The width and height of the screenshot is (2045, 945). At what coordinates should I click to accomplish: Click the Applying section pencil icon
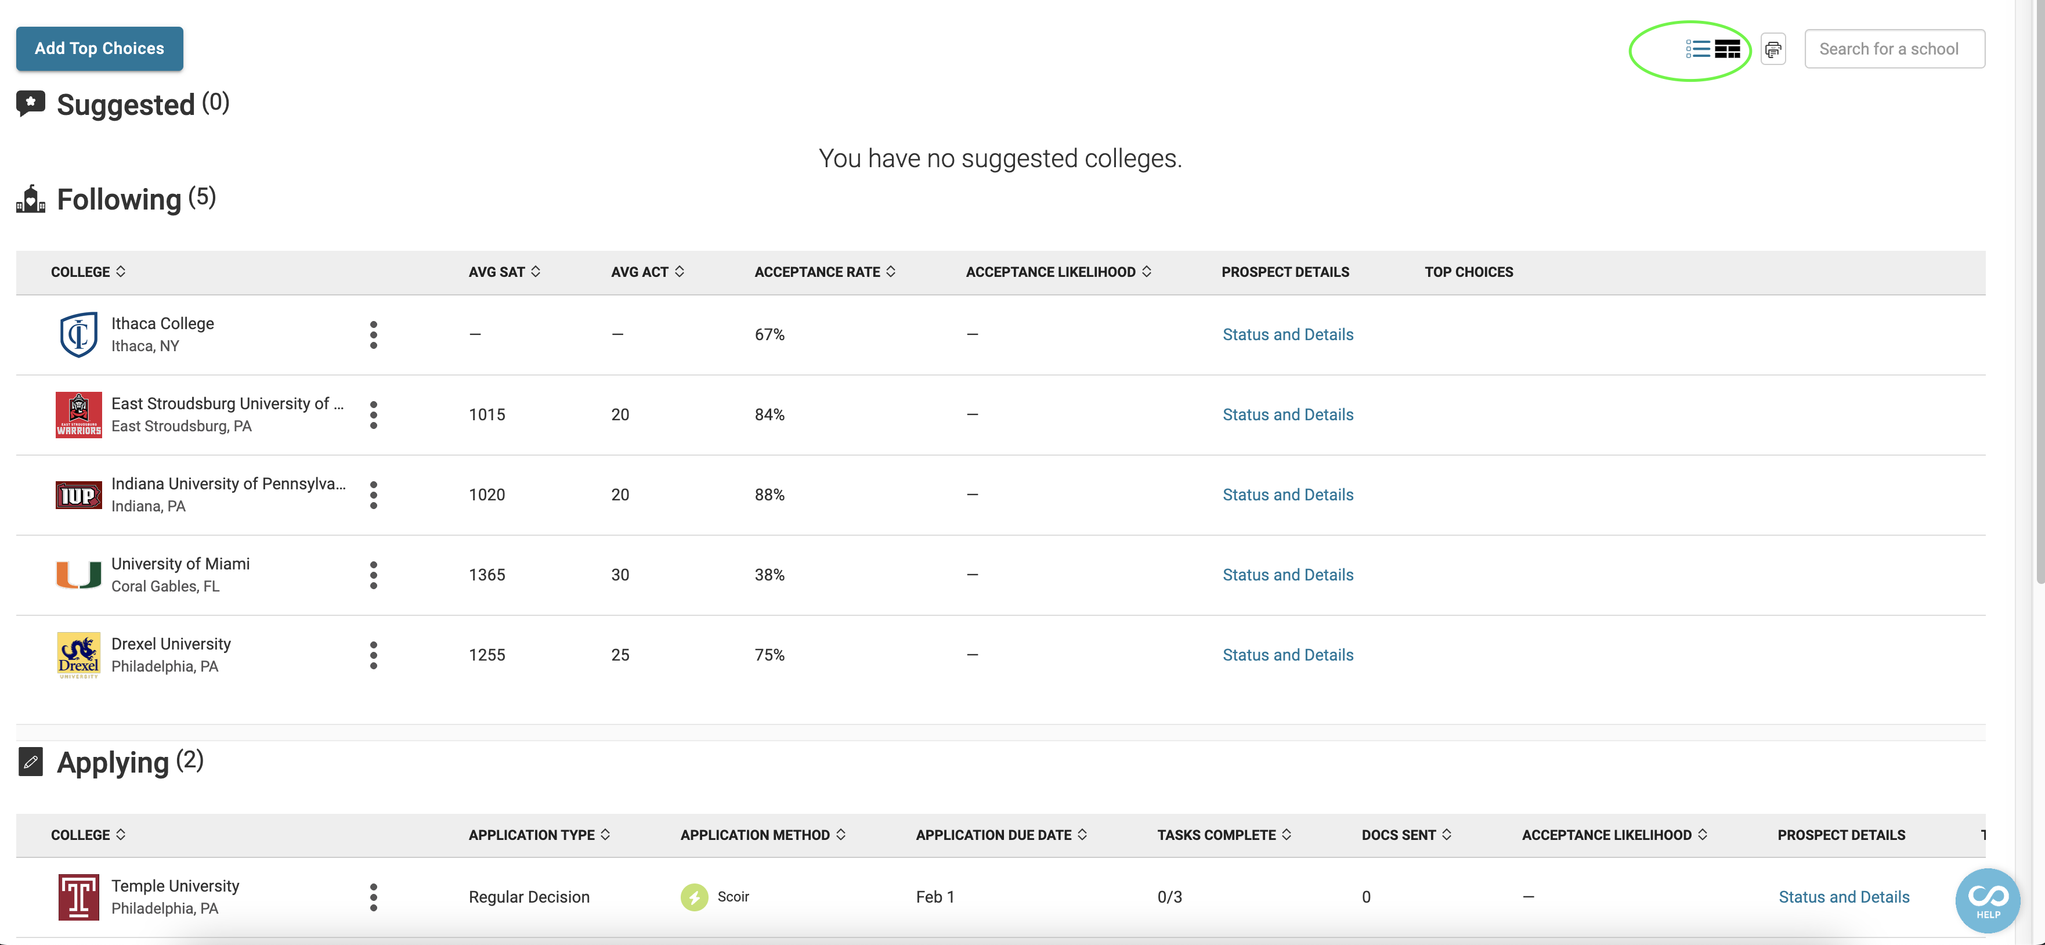point(30,762)
